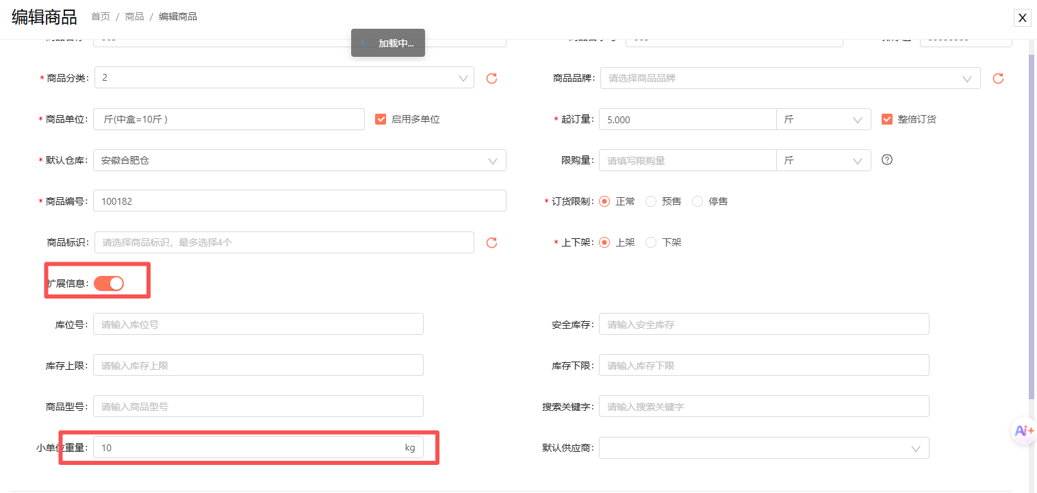Click the 库存下限 input field
The height and width of the screenshot is (493, 1037).
(764, 365)
